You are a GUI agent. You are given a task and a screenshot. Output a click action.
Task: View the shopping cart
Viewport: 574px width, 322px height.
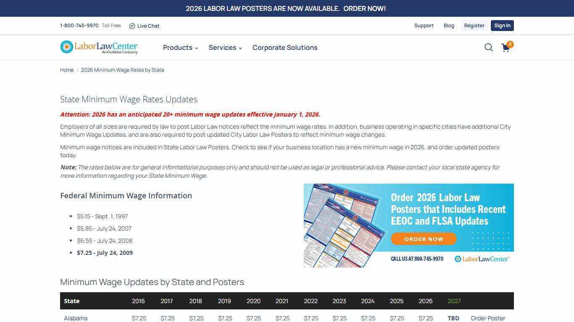pyautogui.click(x=505, y=48)
